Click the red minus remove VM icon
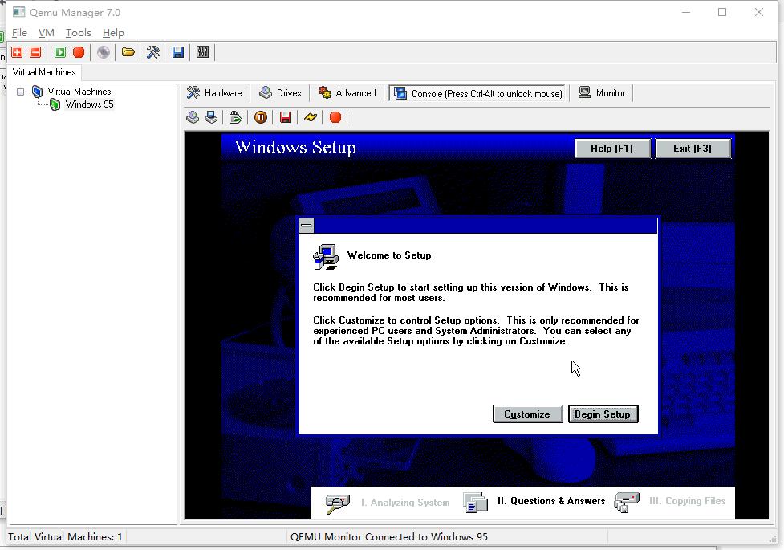Viewport: 784px width, 550px height. coord(35,52)
